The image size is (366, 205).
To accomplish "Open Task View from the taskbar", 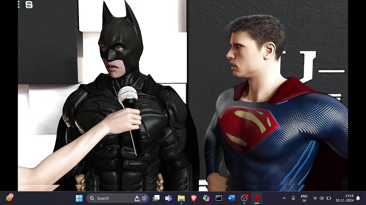I will [156, 198].
